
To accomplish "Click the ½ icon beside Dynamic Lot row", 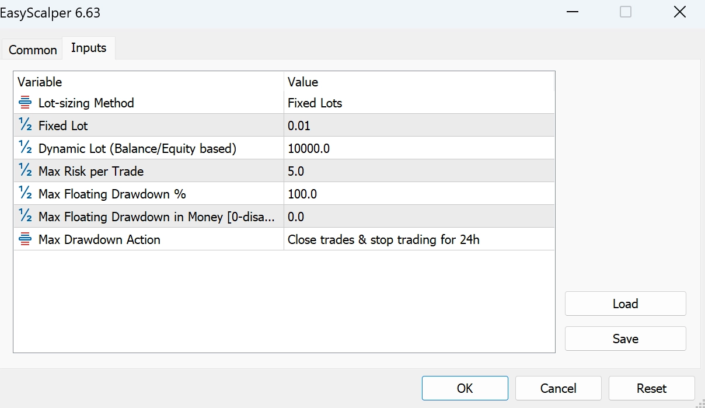I will (25, 148).
